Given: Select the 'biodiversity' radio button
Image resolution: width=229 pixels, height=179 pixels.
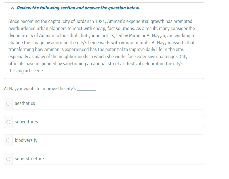Looking at the screenshot, I should point(8,140).
